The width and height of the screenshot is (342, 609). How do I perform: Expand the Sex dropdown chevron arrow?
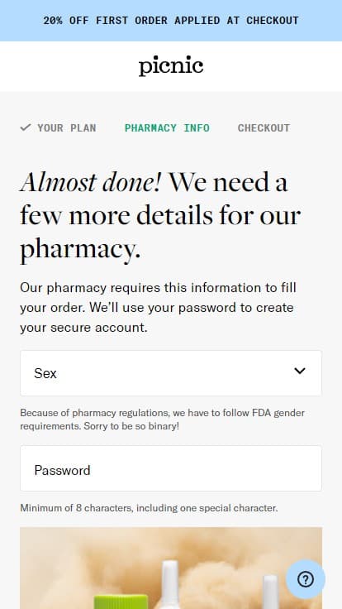pyautogui.click(x=300, y=371)
